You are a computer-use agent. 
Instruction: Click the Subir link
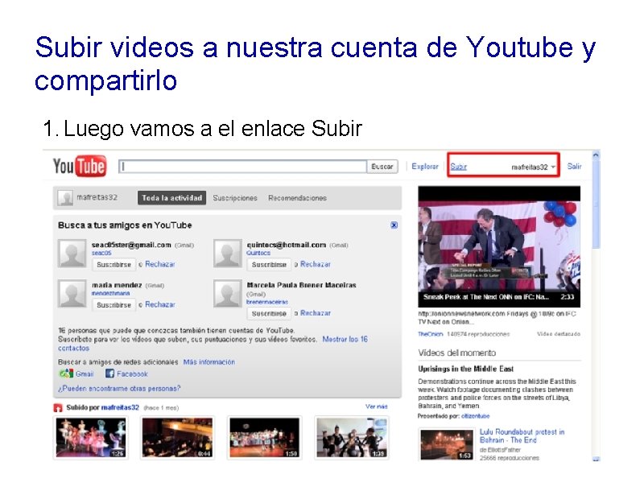[x=458, y=167]
